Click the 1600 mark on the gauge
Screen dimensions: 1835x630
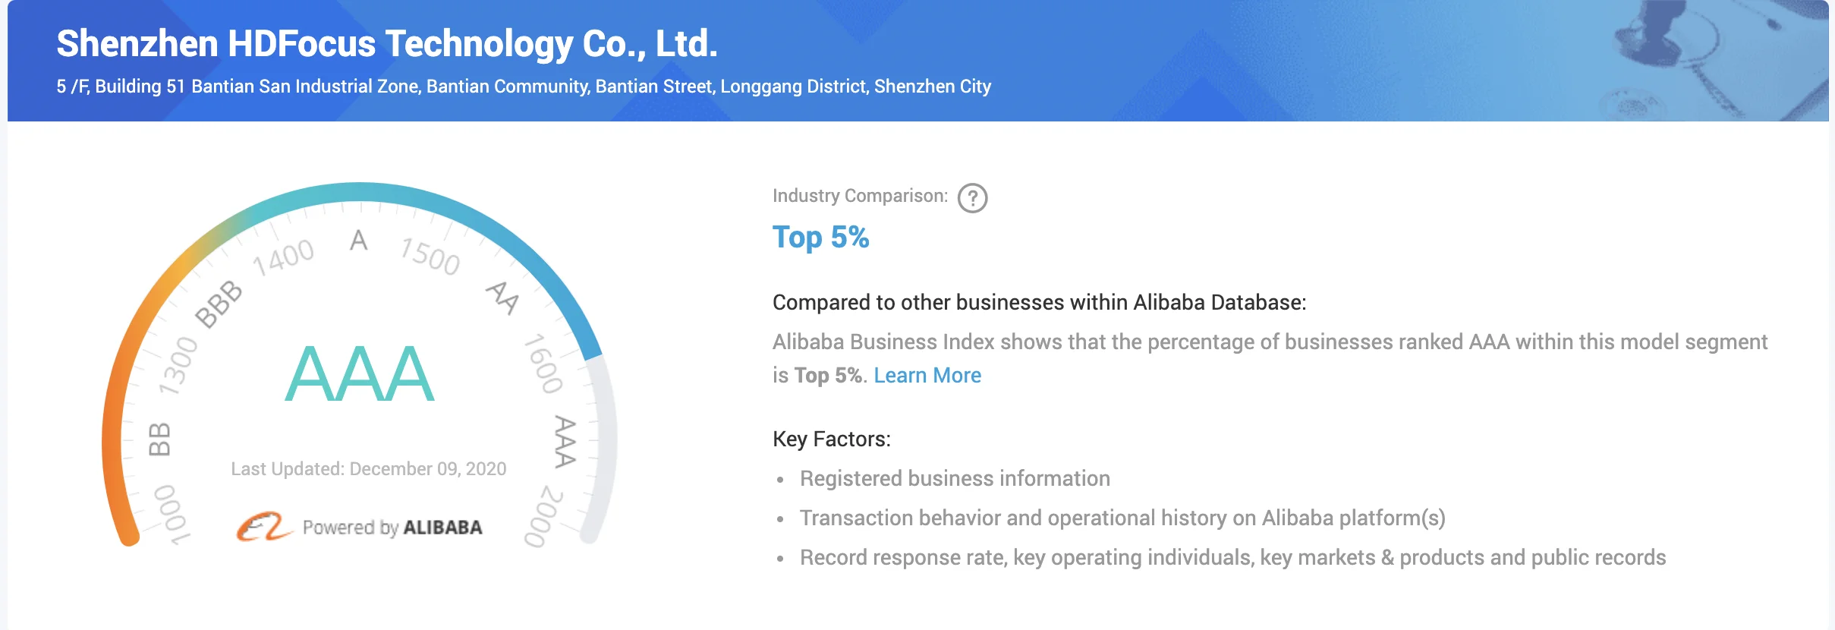(x=543, y=364)
